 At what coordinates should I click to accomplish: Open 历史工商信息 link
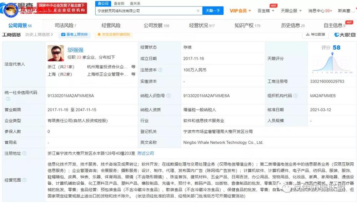pyautogui.click(x=39, y=34)
